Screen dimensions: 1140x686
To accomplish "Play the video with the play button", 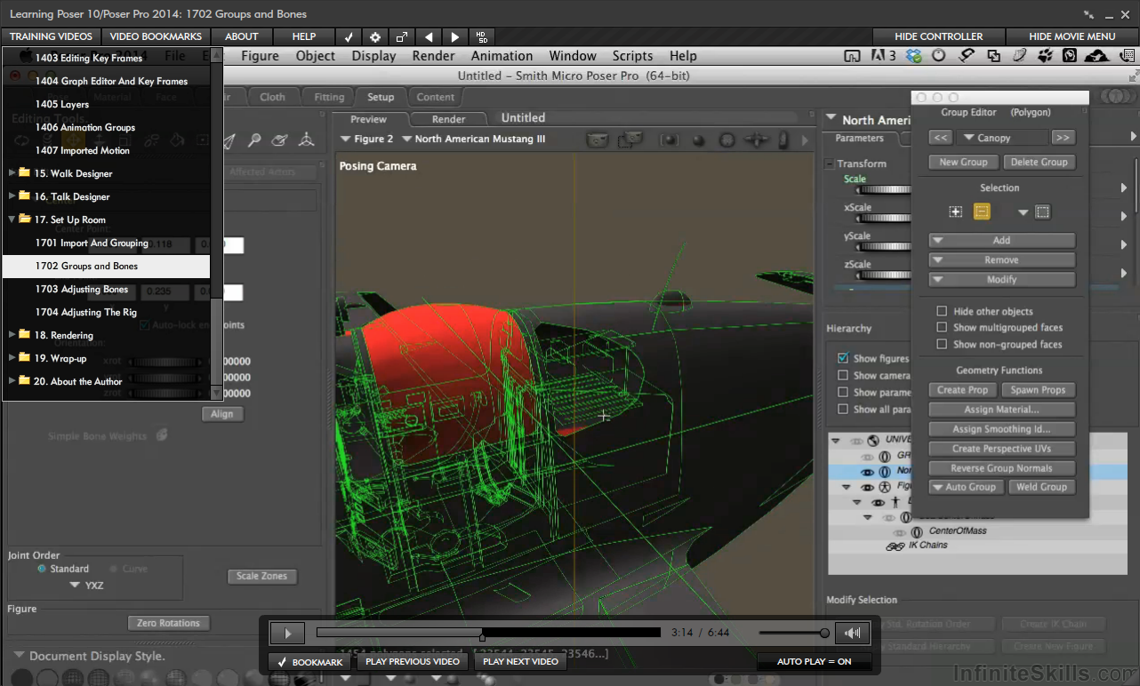I will (287, 634).
